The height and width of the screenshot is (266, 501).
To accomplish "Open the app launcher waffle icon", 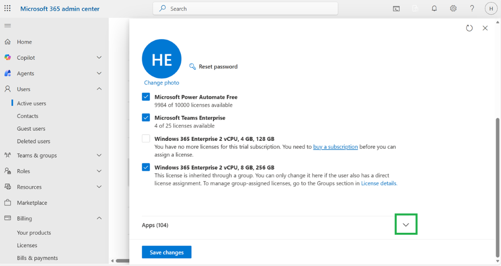I will point(7,9).
